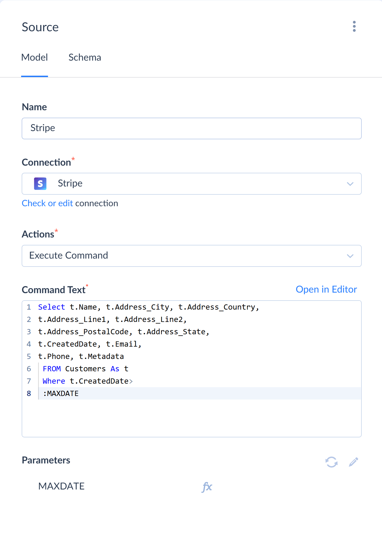
Task: Click the pencil edit parameters icon
Action: click(x=353, y=462)
